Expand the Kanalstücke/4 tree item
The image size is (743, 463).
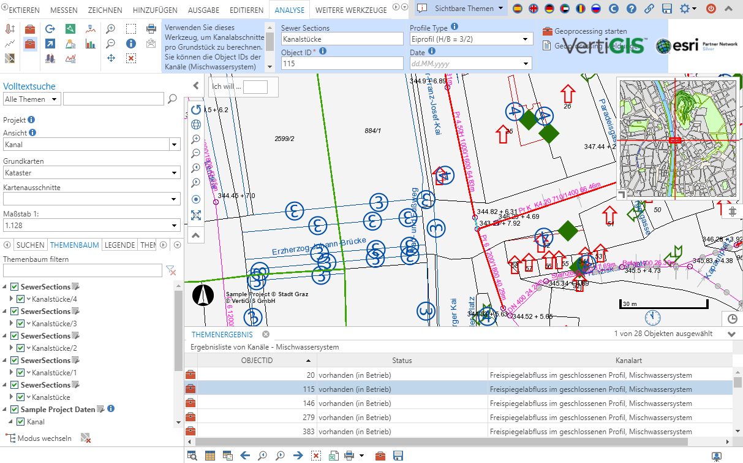(11, 299)
